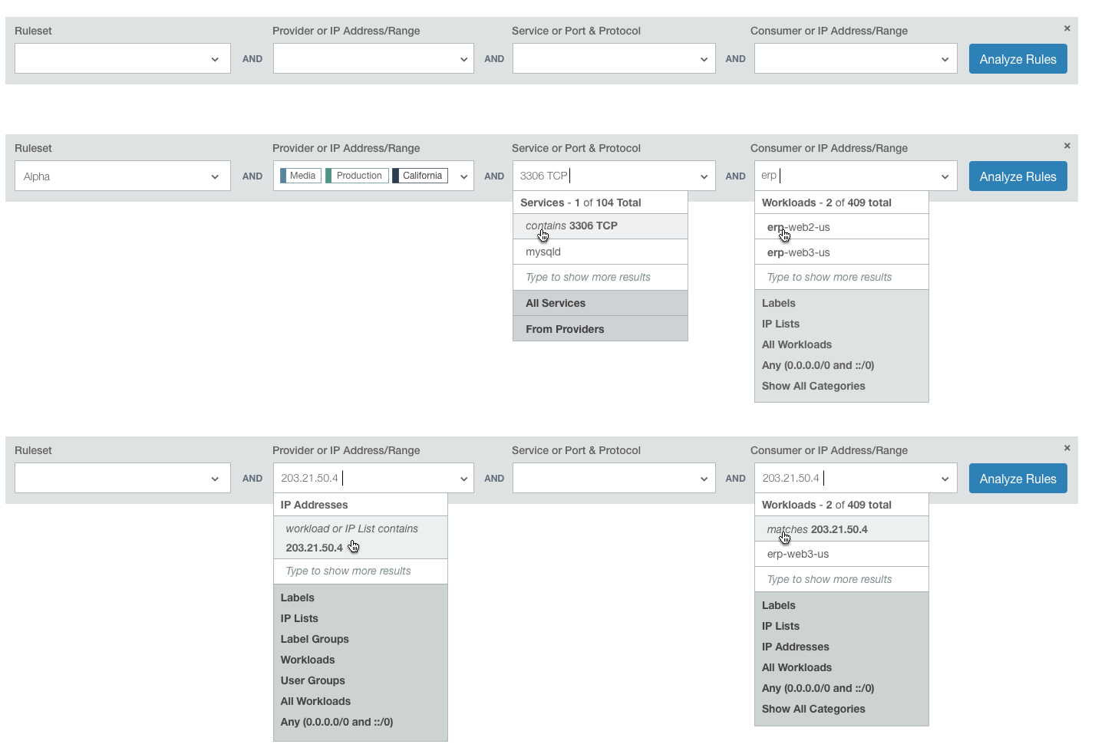This screenshot has height=754, width=1095.
Task: Choose 'contains 3306 TCP' service option
Action: pyautogui.click(x=600, y=226)
